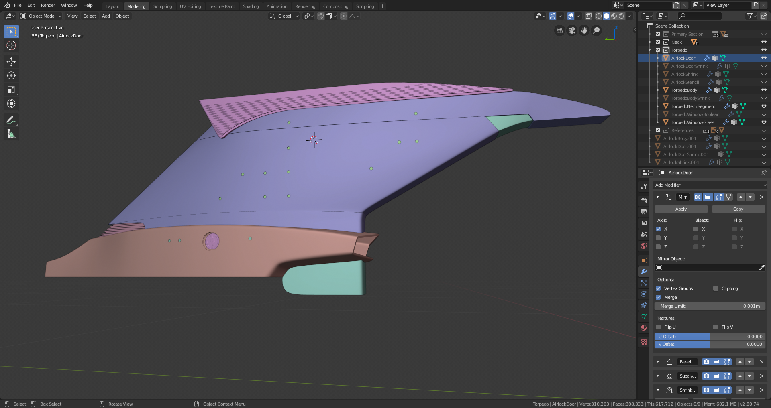Open the Object Mode dropdown
771x408 pixels.
pos(41,16)
